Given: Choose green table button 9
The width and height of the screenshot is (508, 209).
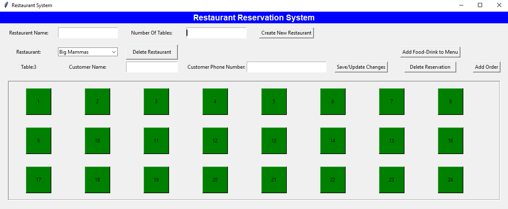Looking at the screenshot, I should [x=38, y=140].
